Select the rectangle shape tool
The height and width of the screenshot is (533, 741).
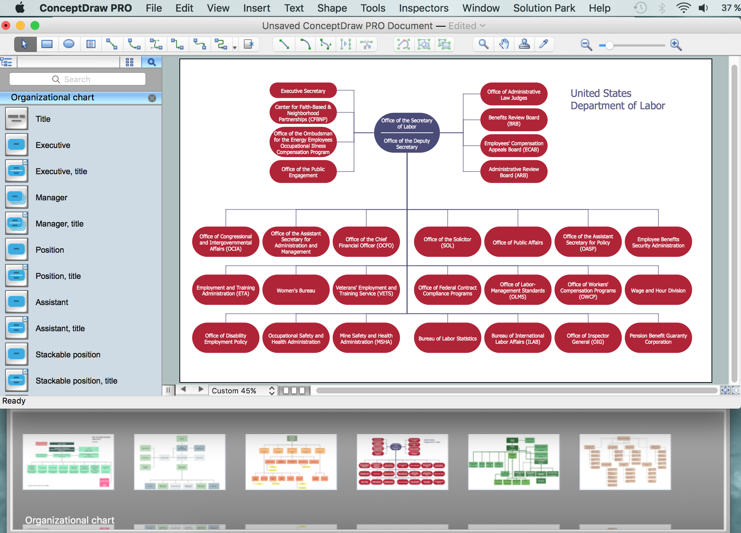pyautogui.click(x=48, y=44)
